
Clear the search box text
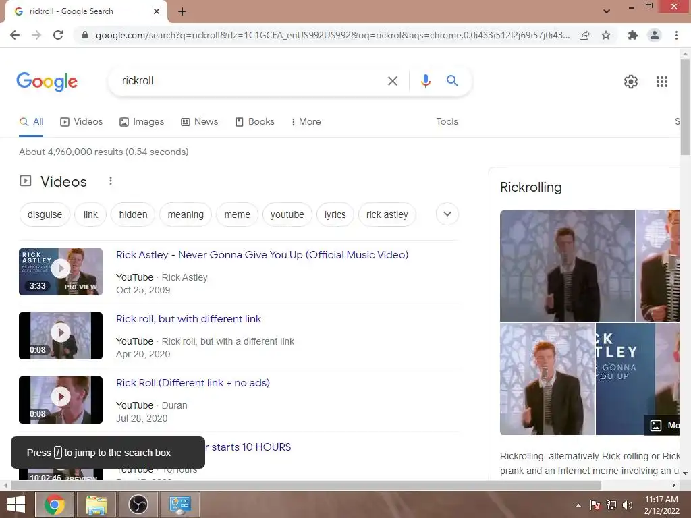(x=392, y=81)
